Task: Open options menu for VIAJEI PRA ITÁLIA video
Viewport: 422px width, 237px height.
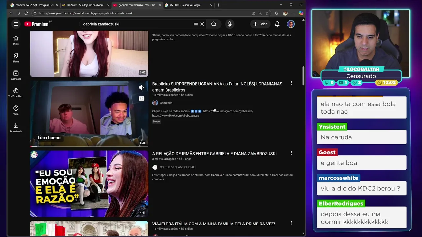Action: [291, 223]
